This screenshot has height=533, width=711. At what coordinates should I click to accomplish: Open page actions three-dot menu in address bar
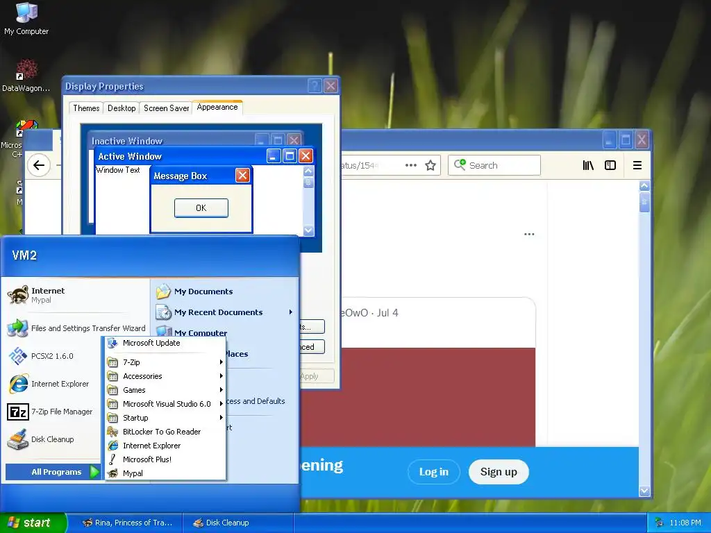[x=411, y=165]
